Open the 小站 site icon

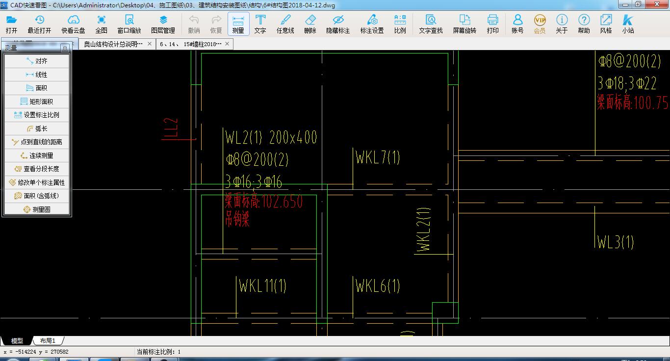point(628,24)
